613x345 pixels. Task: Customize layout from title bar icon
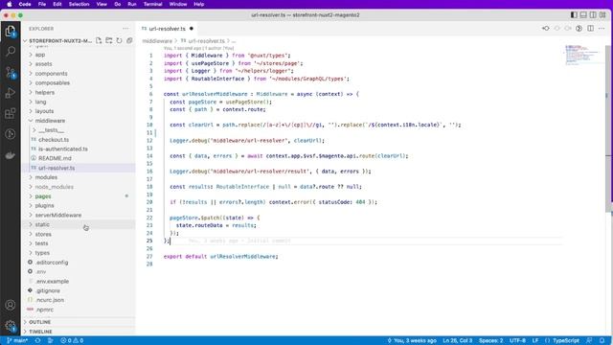[602, 15]
